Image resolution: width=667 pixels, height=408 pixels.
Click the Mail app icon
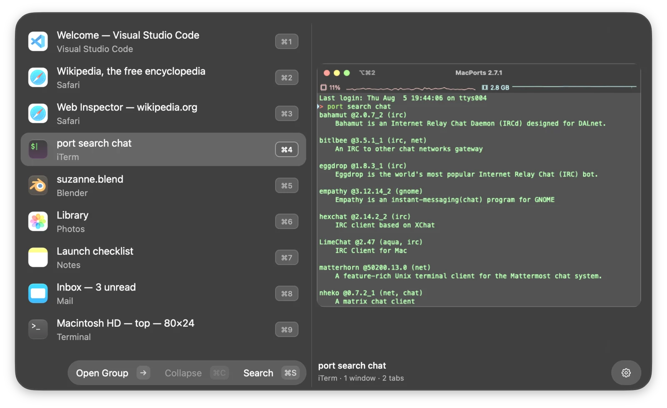(38, 293)
